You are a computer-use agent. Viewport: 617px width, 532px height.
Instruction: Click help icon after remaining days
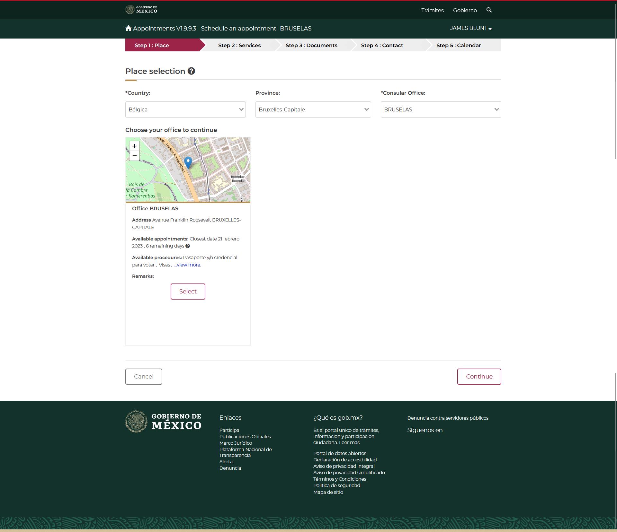pos(188,246)
